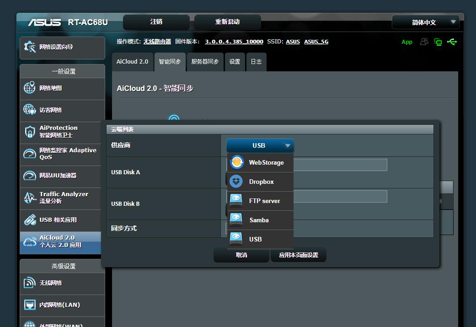The width and height of the screenshot is (476, 327).
Task: Switch to the 服务器同步 tab
Action: (205, 62)
